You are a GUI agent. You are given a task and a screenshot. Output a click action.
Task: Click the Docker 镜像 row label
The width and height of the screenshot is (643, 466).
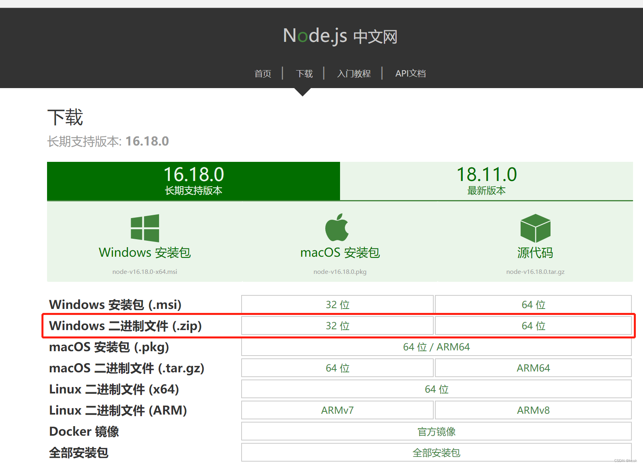tap(84, 431)
